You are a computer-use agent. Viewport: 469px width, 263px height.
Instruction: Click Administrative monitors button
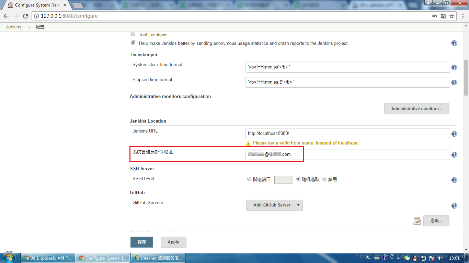click(417, 109)
